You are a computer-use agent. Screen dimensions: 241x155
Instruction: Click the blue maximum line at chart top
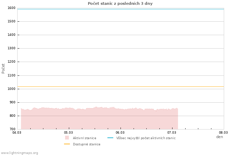120,9
